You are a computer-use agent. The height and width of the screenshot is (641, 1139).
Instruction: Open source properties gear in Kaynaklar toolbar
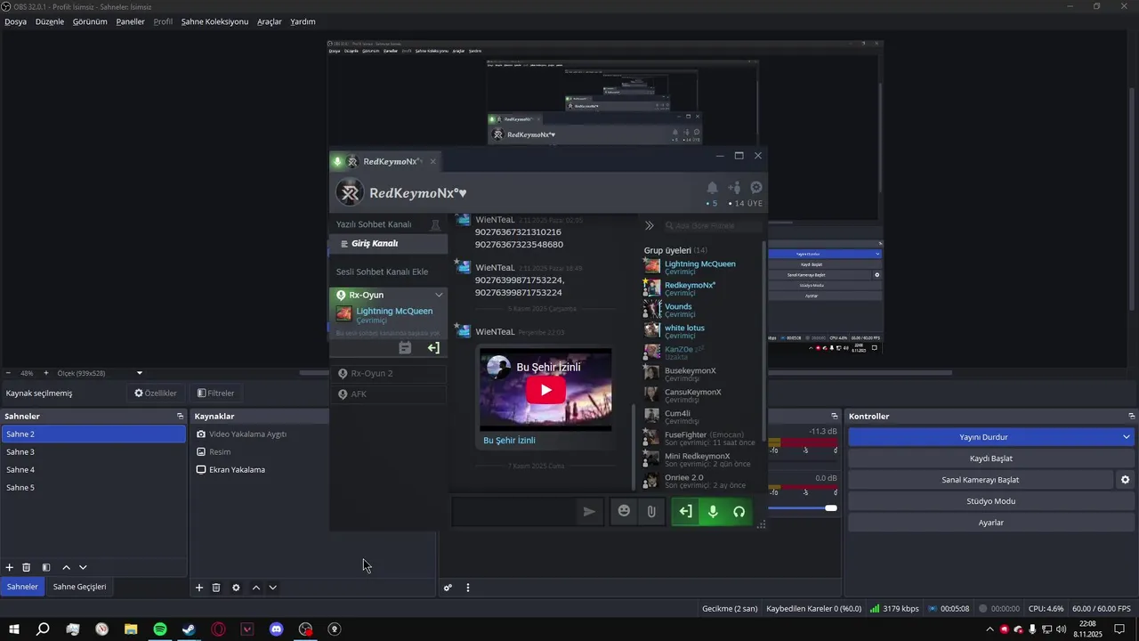236,588
